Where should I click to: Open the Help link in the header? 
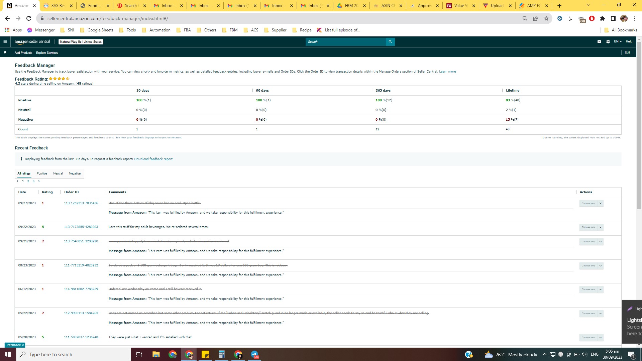(629, 41)
